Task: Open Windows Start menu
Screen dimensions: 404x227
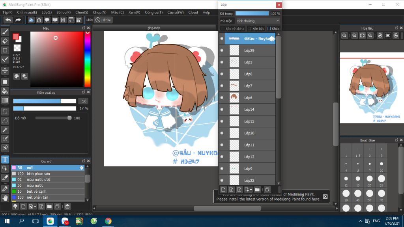Action: tap(7, 221)
